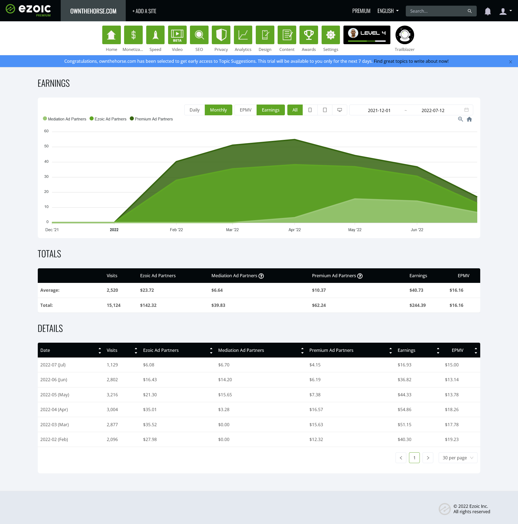Open the Find great topics link
518x524 pixels.
411,61
